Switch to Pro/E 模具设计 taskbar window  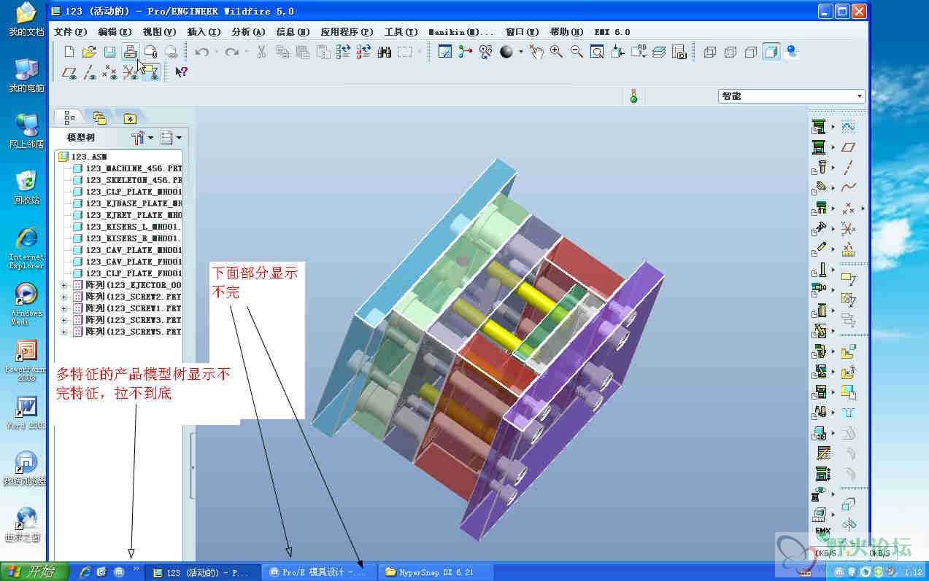point(318,572)
